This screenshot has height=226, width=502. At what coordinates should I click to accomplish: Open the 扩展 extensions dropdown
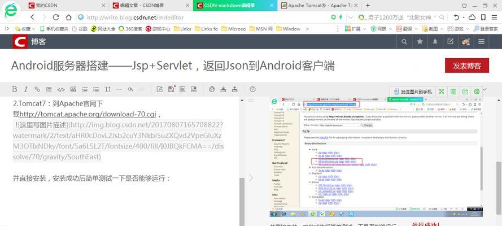point(355,29)
